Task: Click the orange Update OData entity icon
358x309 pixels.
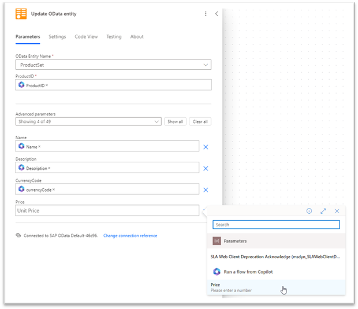Action: (21, 14)
